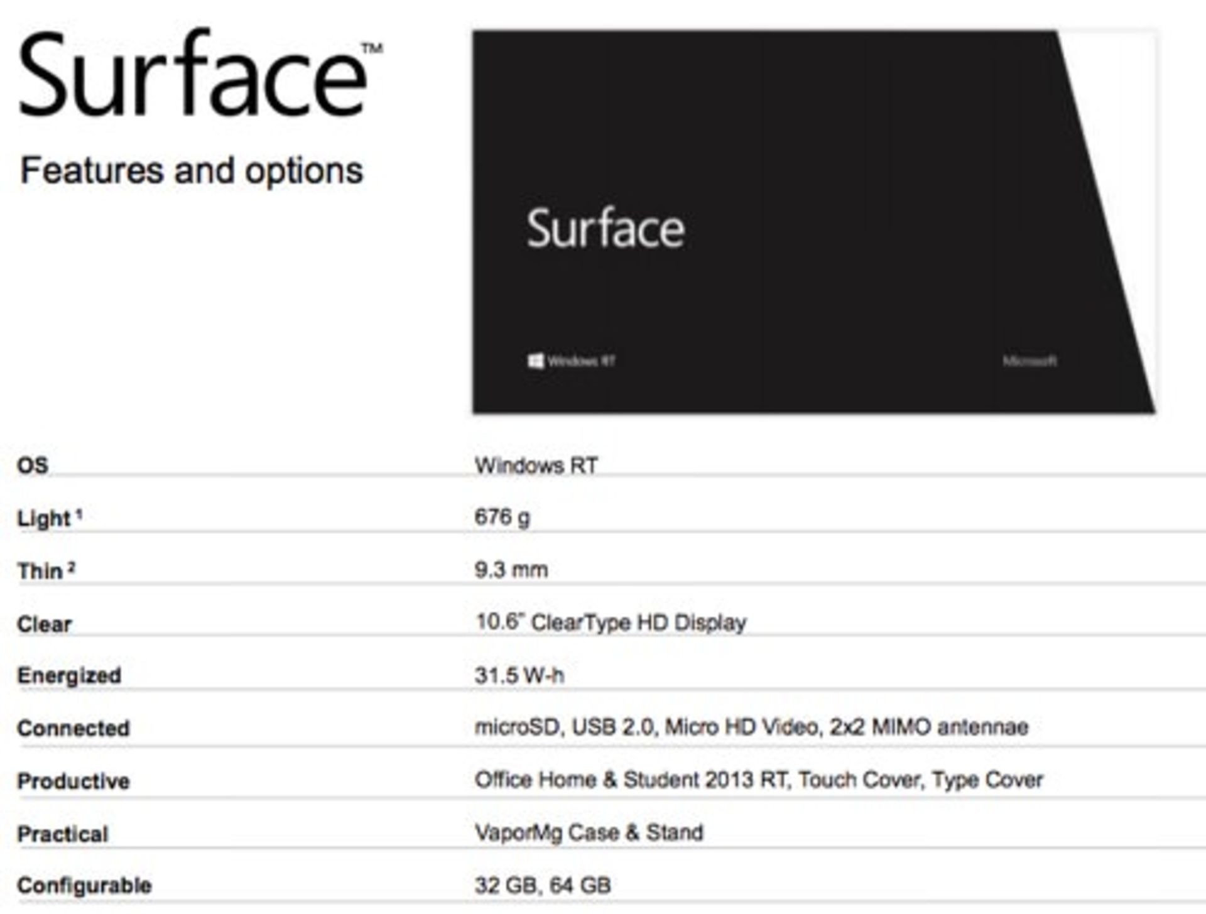The width and height of the screenshot is (1206, 914).
Task: Select the 'Connected' row label
Action: click(x=73, y=728)
